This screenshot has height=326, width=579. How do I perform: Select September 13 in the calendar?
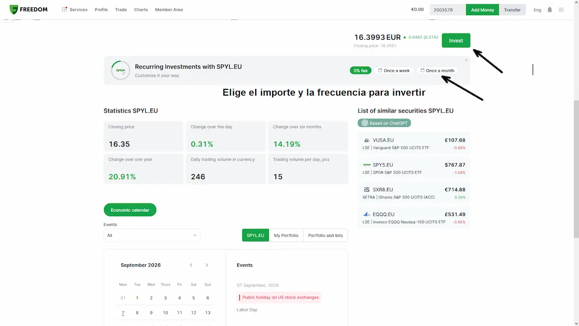tap(207, 313)
